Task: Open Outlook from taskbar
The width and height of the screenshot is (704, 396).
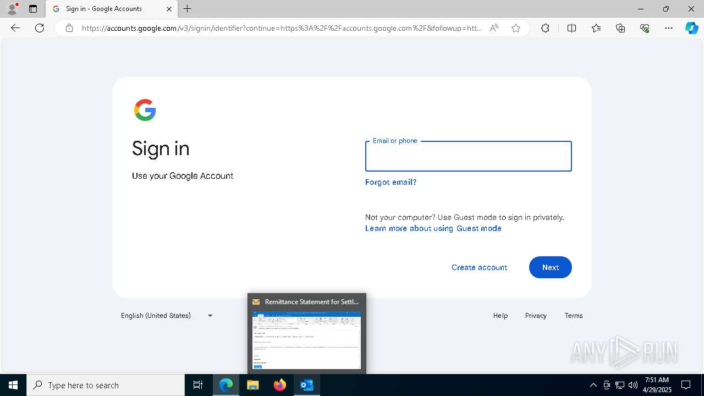Action: pos(307,385)
